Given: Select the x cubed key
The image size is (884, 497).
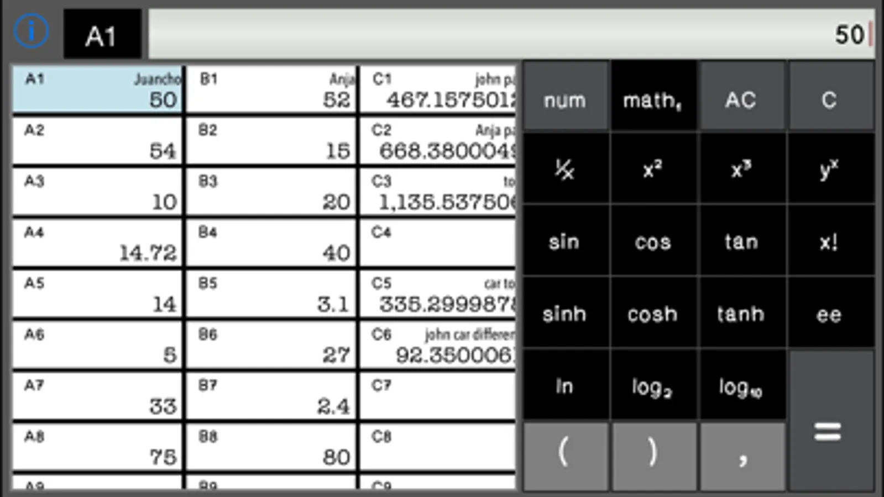Looking at the screenshot, I should 741,168.
